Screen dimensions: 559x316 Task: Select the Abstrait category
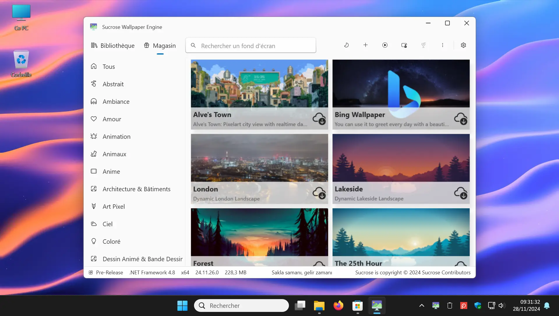tap(135, 84)
